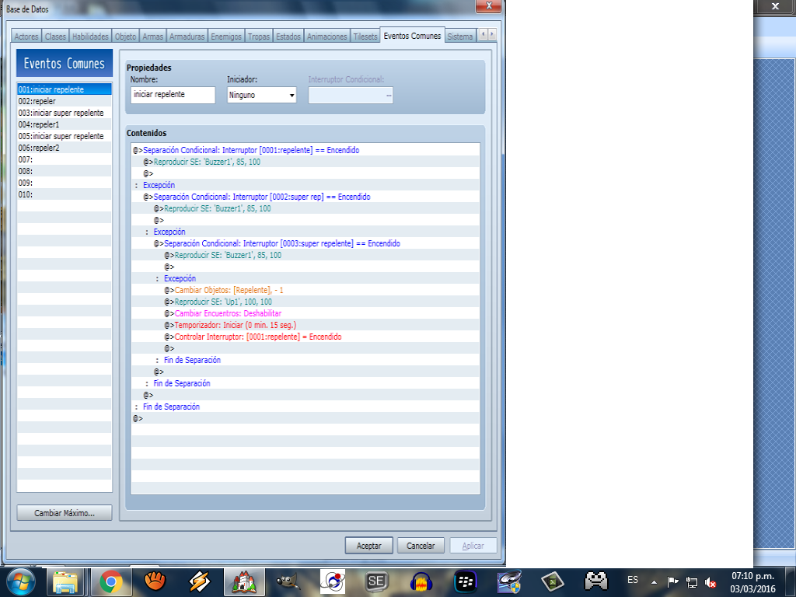Select the condition line for 0003:super repelente
Viewport: 796px width, 597px height.
pyautogui.click(x=305, y=243)
